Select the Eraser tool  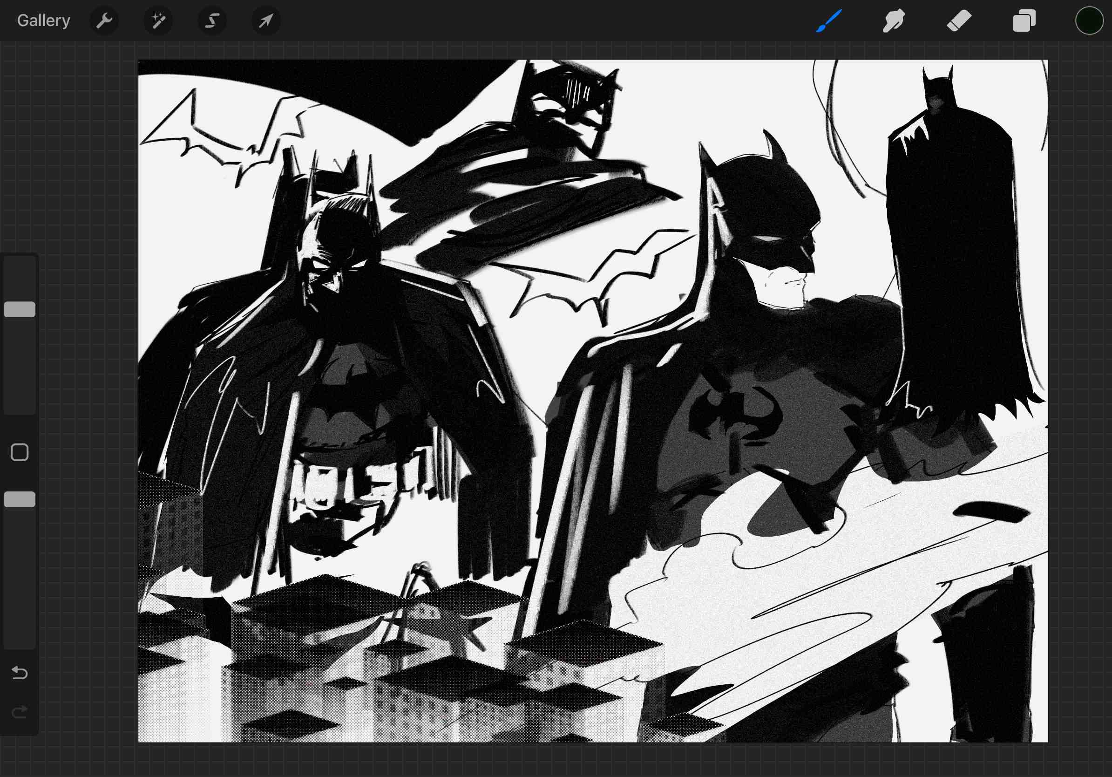point(959,20)
